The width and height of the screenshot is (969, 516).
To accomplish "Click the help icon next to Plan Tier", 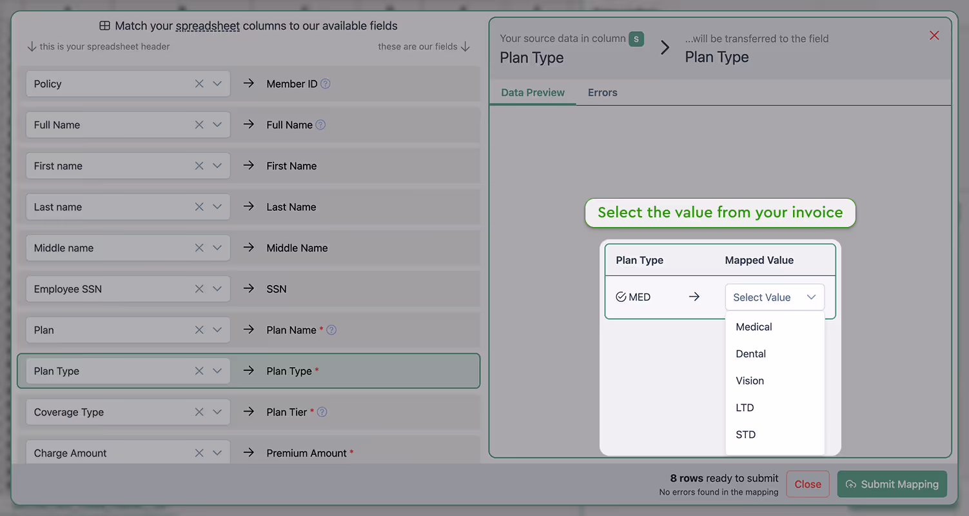I will [x=322, y=412].
